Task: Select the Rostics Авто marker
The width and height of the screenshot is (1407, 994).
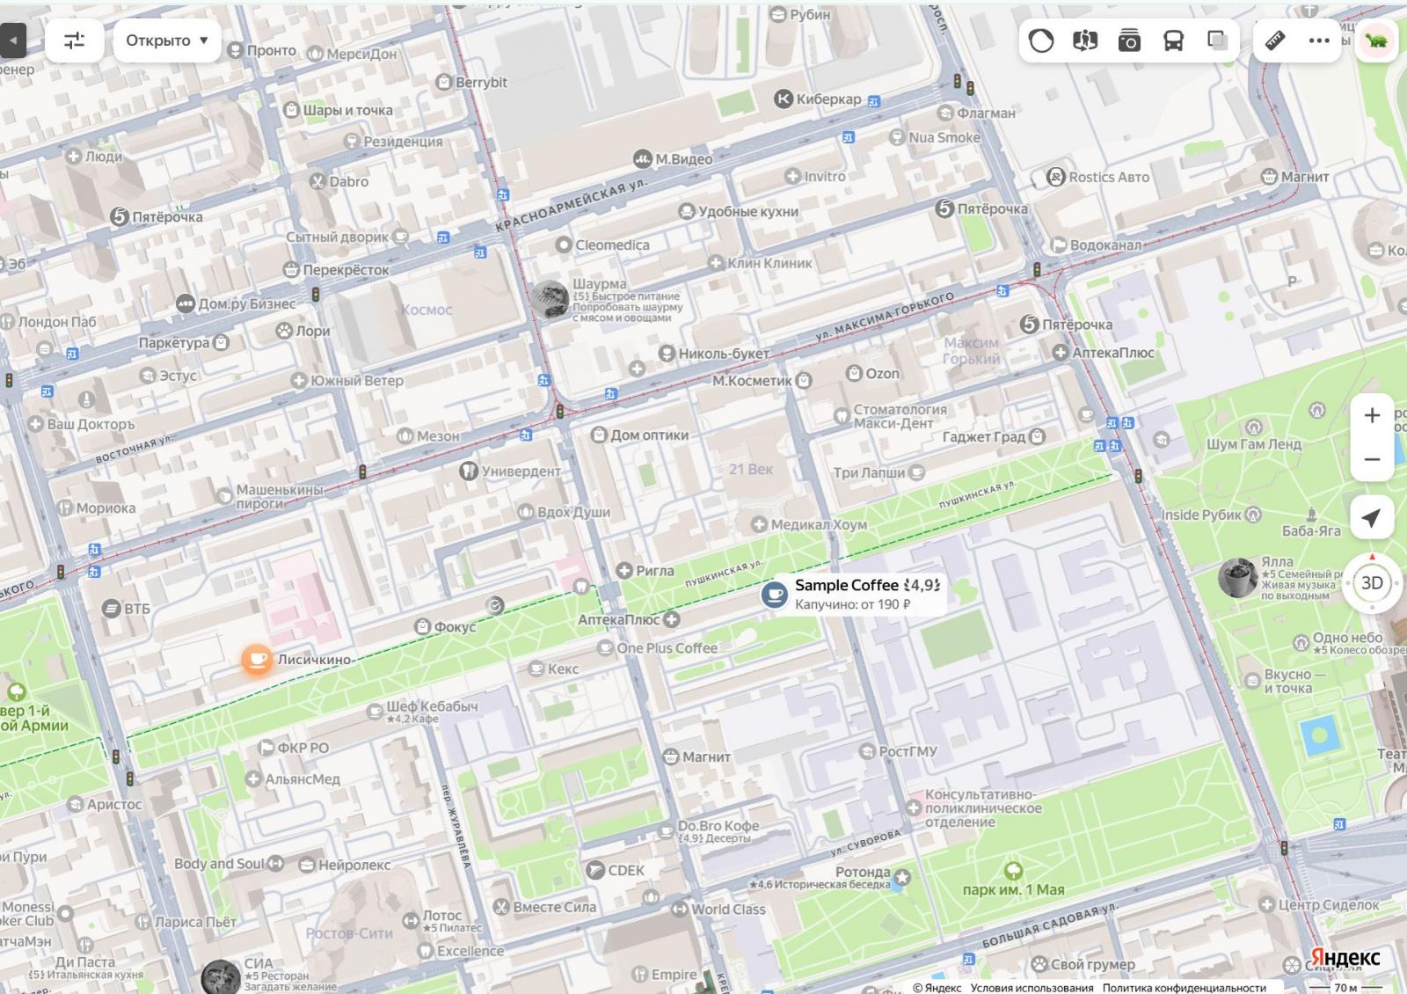Action: tap(1056, 177)
